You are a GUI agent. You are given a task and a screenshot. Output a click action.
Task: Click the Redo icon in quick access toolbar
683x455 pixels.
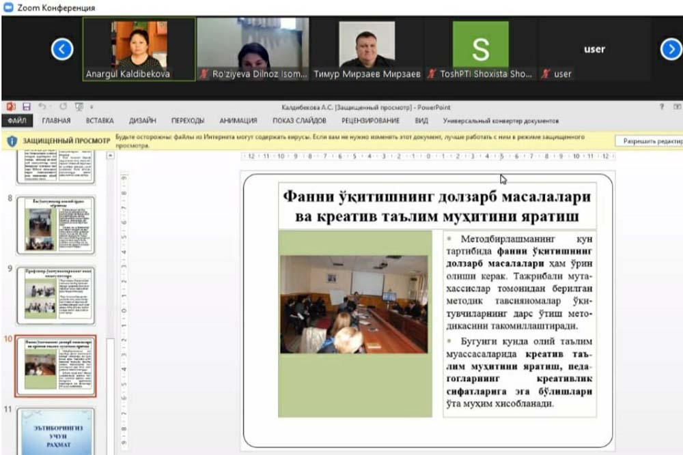click(x=62, y=107)
